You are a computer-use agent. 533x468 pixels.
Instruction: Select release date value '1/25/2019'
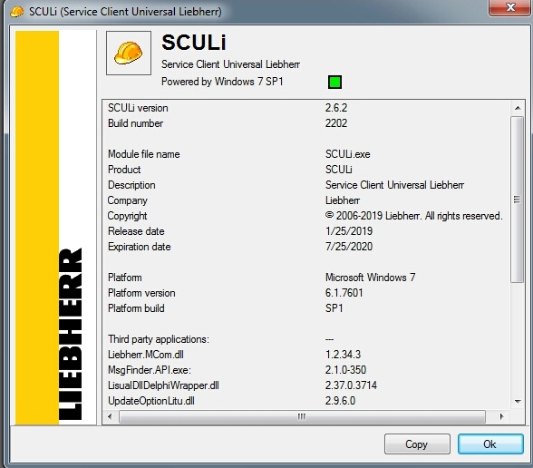tap(349, 231)
